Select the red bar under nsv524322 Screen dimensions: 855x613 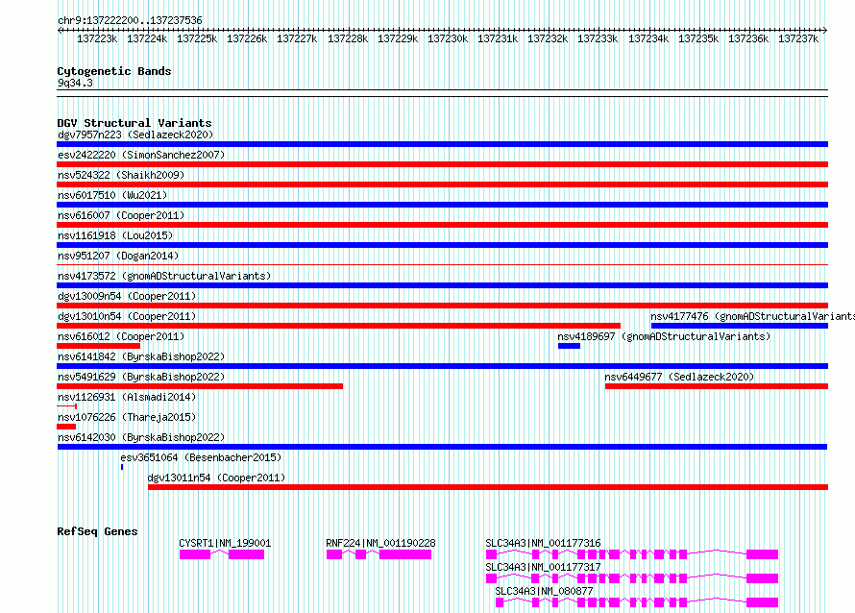442,184
